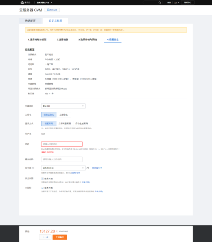Refresh the security group list
The width and height of the screenshot is (212, 242).
point(88,168)
